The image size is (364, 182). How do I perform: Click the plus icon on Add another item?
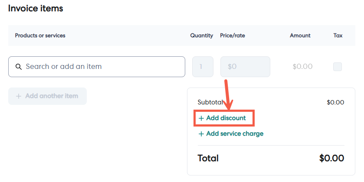tap(19, 96)
